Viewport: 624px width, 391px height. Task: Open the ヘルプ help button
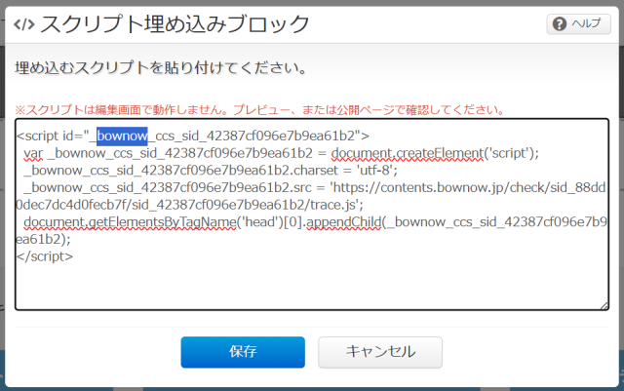click(578, 24)
